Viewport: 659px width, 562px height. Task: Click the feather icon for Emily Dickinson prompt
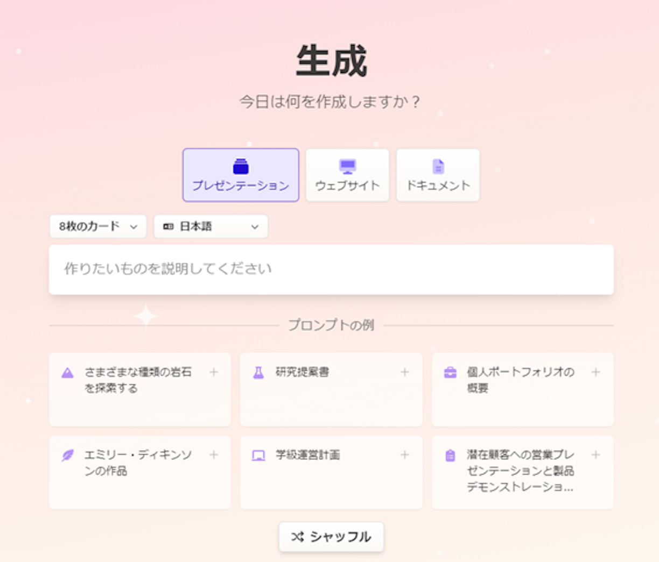pyautogui.click(x=67, y=456)
